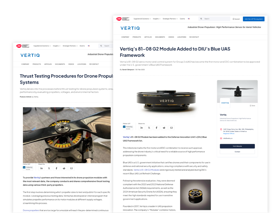The width and height of the screenshot is (280, 213).
Task: Open the info@vertiq.co email link
Action: coord(228,138)
